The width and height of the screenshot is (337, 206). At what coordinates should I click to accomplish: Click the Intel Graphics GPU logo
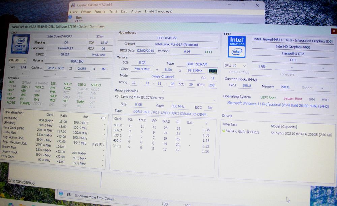(x=237, y=47)
